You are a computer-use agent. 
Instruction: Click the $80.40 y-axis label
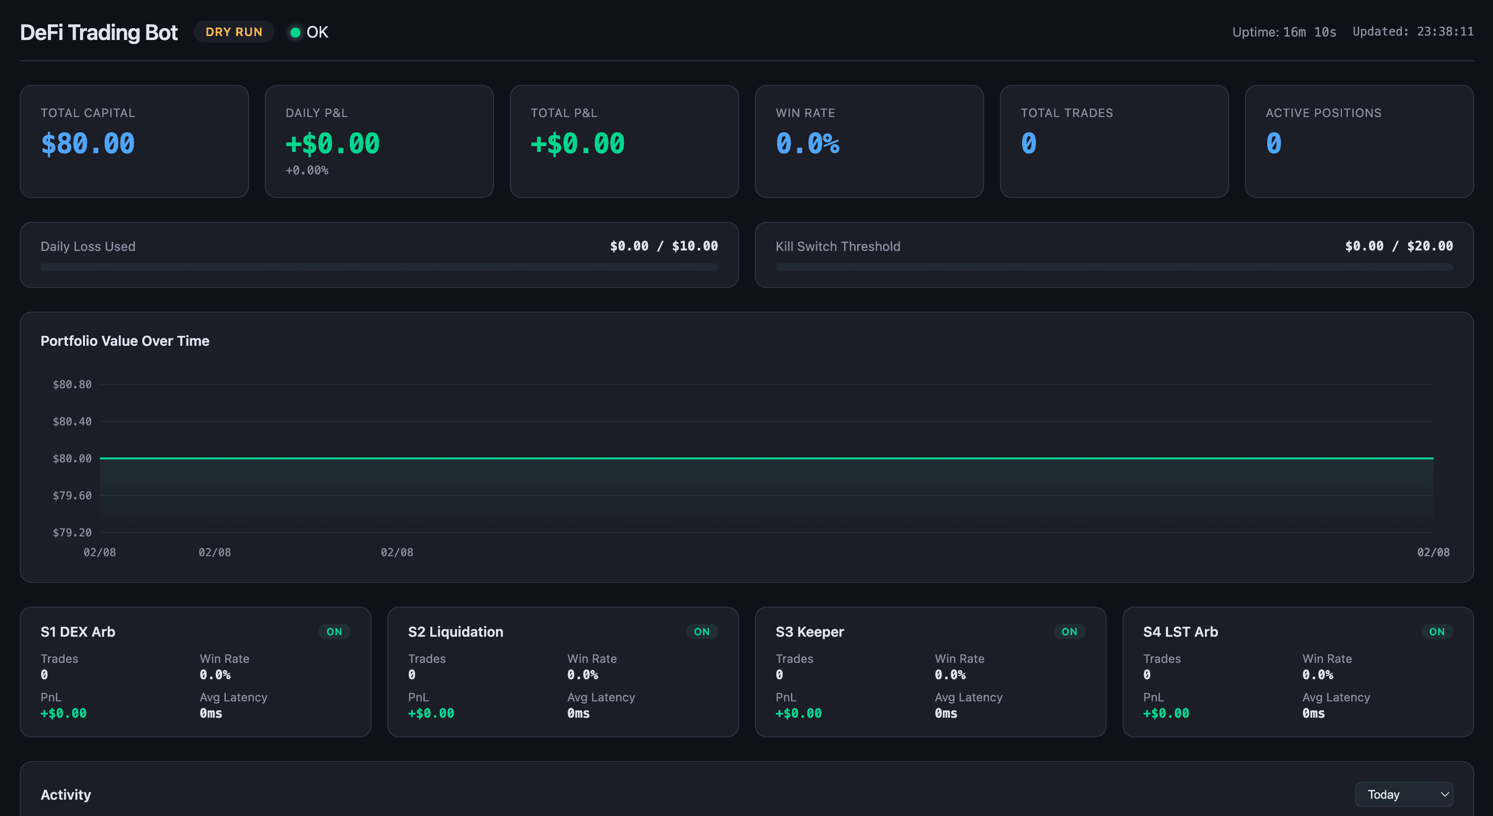[x=73, y=421]
